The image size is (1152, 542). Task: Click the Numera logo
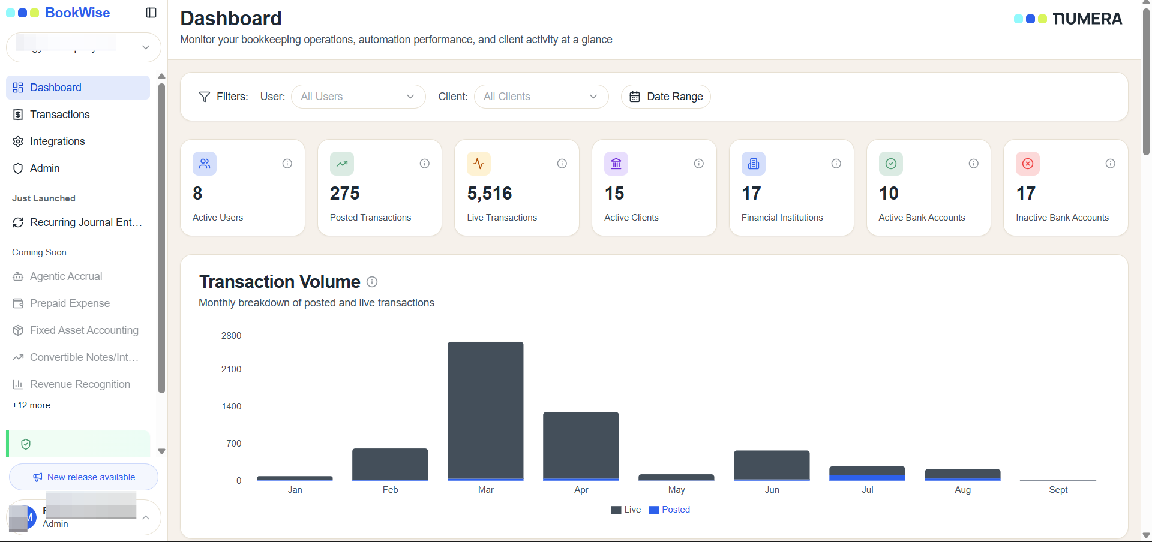coord(1068,19)
